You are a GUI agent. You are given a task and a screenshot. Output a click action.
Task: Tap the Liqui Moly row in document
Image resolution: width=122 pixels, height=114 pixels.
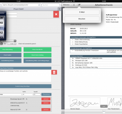click(x=96, y=67)
